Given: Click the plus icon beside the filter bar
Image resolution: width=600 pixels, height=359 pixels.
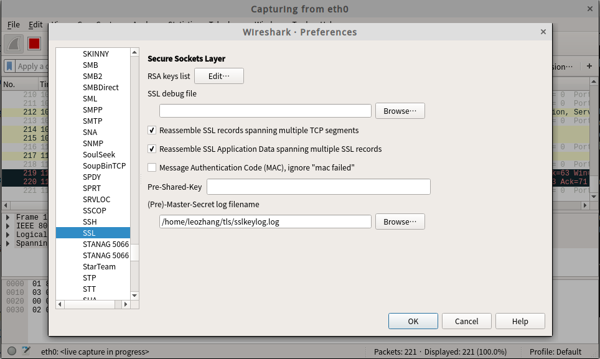Looking at the screenshot, I should (589, 67).
